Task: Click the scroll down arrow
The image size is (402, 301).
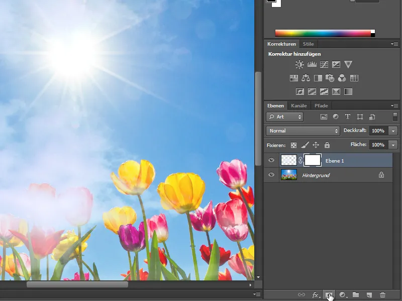Action: pos(258,277)
